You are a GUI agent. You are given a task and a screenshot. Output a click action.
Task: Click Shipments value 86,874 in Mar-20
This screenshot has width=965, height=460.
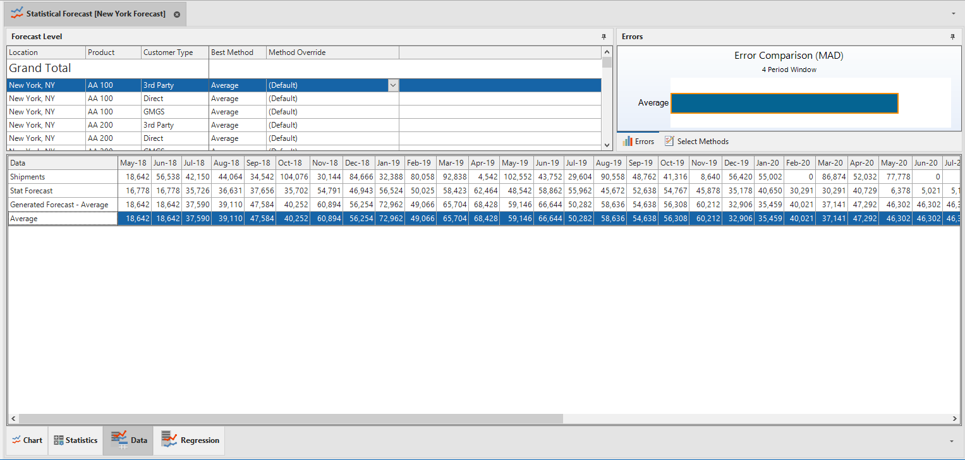coord(832,177)
